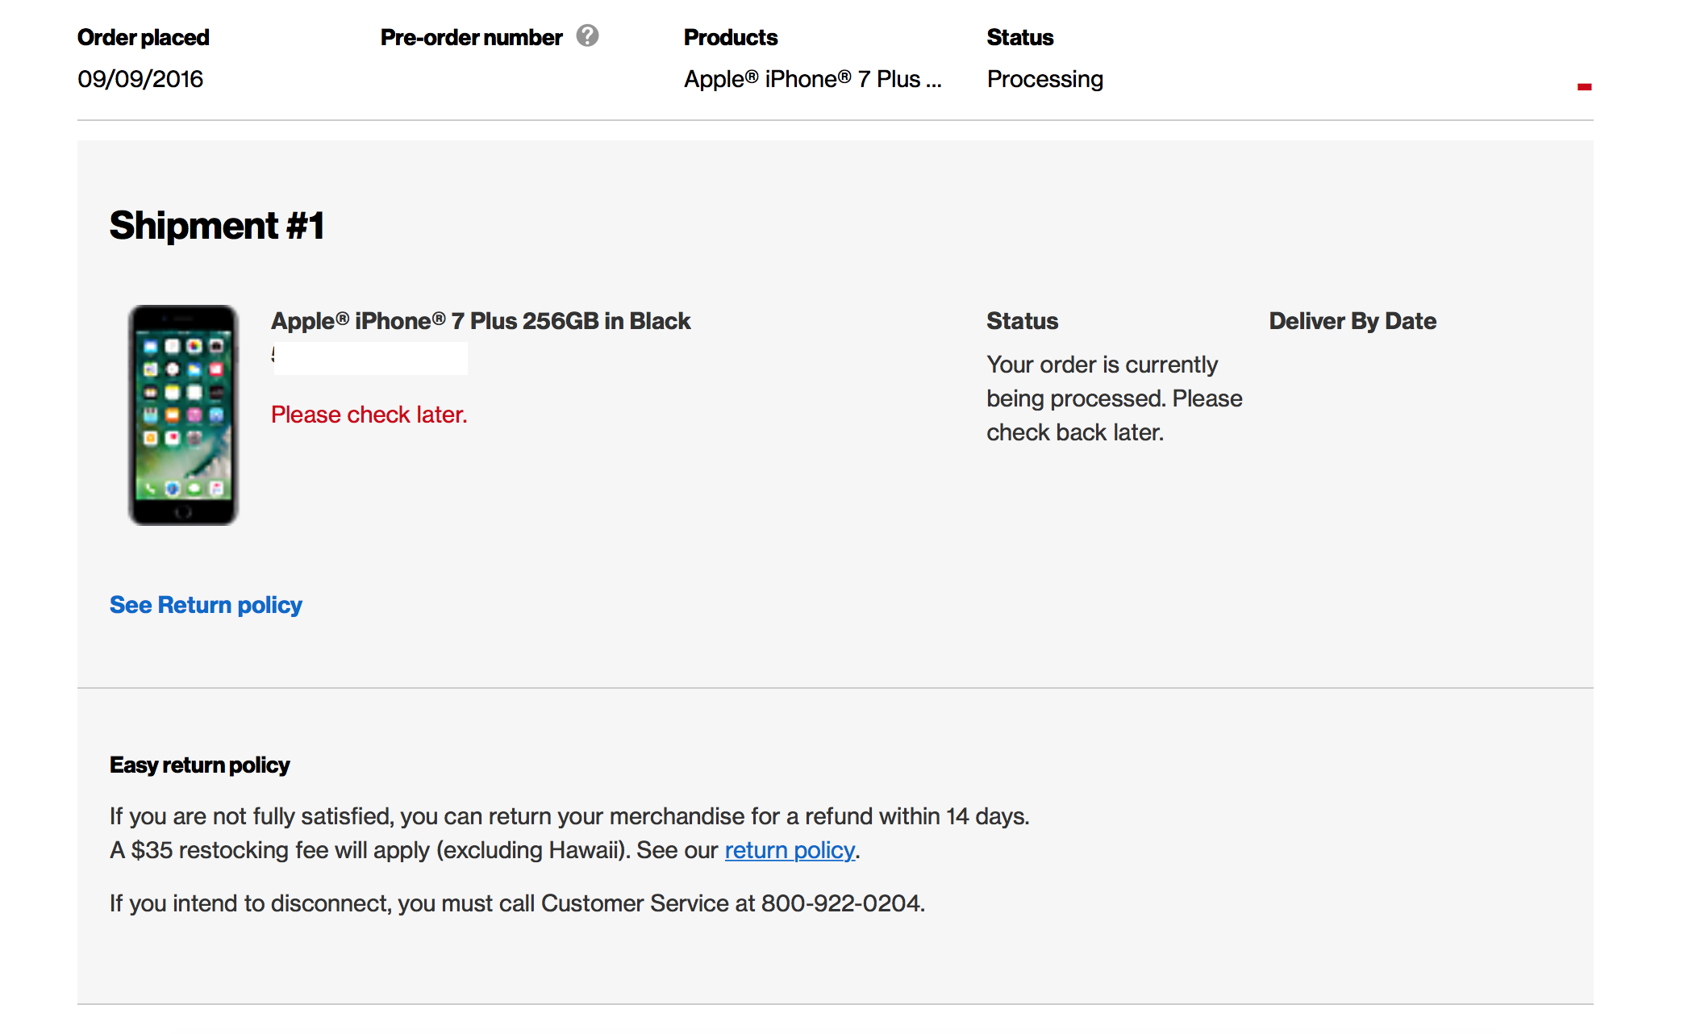Click the Easy return policy heading

coord(199,765)
